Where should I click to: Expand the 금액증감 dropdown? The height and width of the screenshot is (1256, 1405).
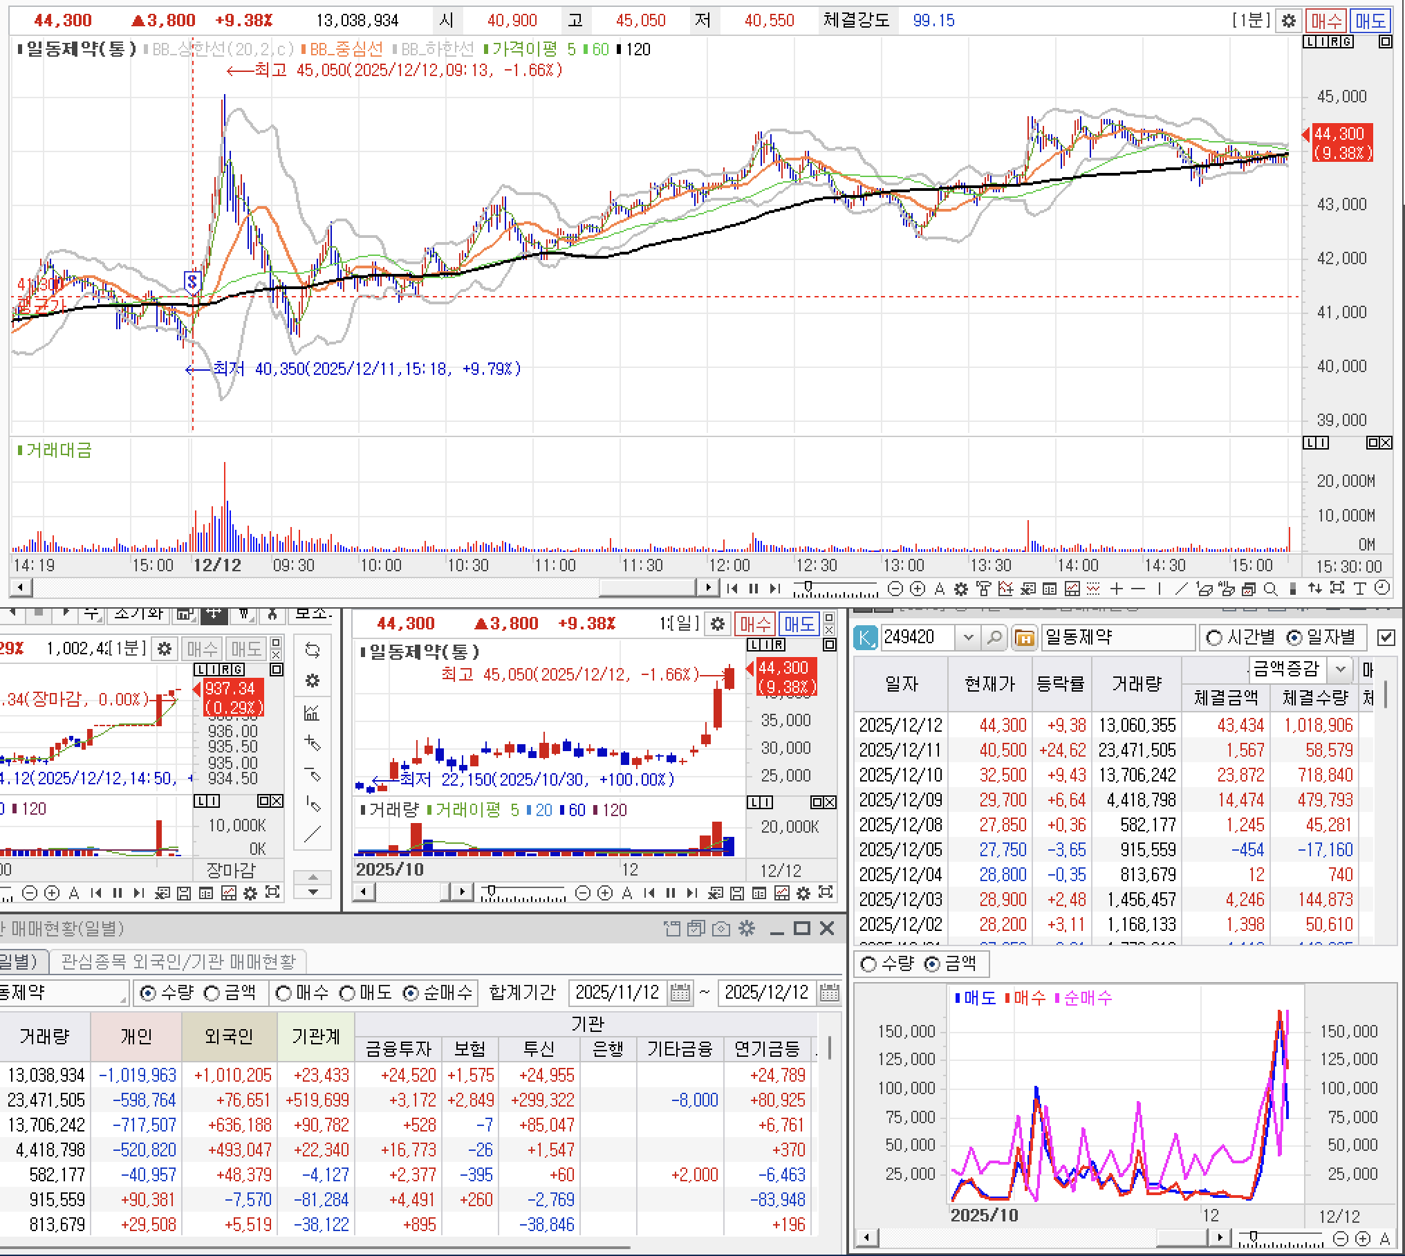(x=1340, y=669)
